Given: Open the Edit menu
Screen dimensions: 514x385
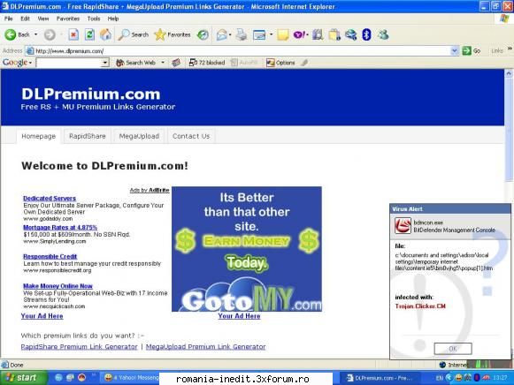Looking at the screenshot, I should click(25, 19).
